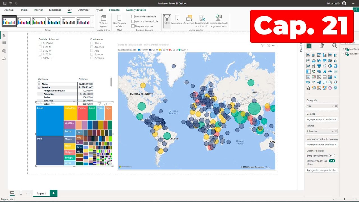The height and width of the screenshot is (202, 359).
Task: Expand the Countries table in data pane
Action: [343, 49]
